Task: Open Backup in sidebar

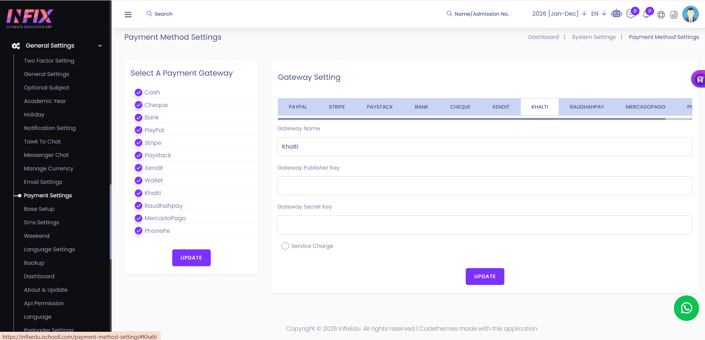Action: point(34,263)
